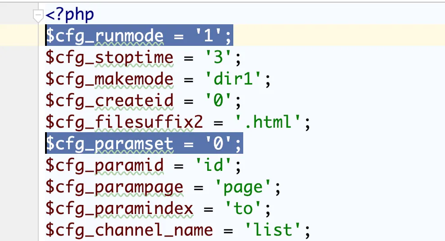Place cursor on $cfg_runmode variable

(x=104, y=36)
